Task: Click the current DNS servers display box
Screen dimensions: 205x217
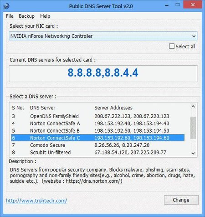Action: 103,73
